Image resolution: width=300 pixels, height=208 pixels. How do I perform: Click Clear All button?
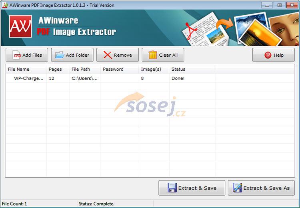[163, 55]
